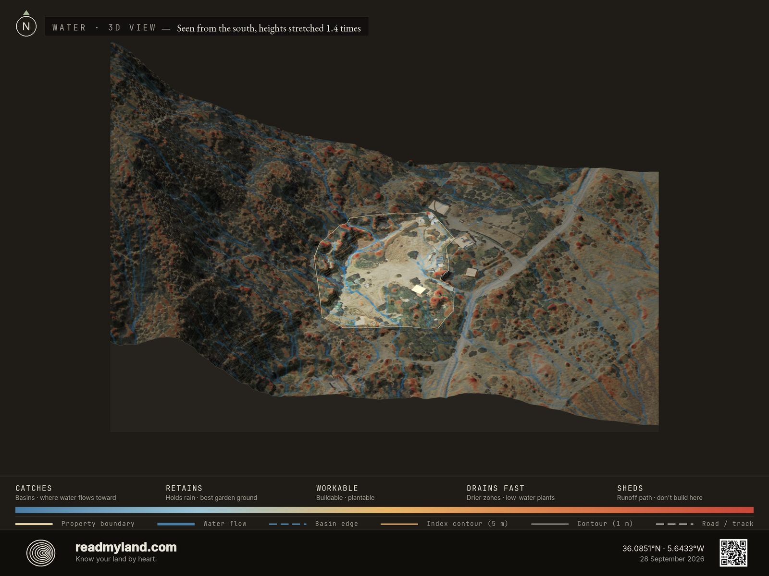Click the 'Index contour (5 m)' label
Image resolution: width=769 pixels, height=576 pixels.
(467, 524)
